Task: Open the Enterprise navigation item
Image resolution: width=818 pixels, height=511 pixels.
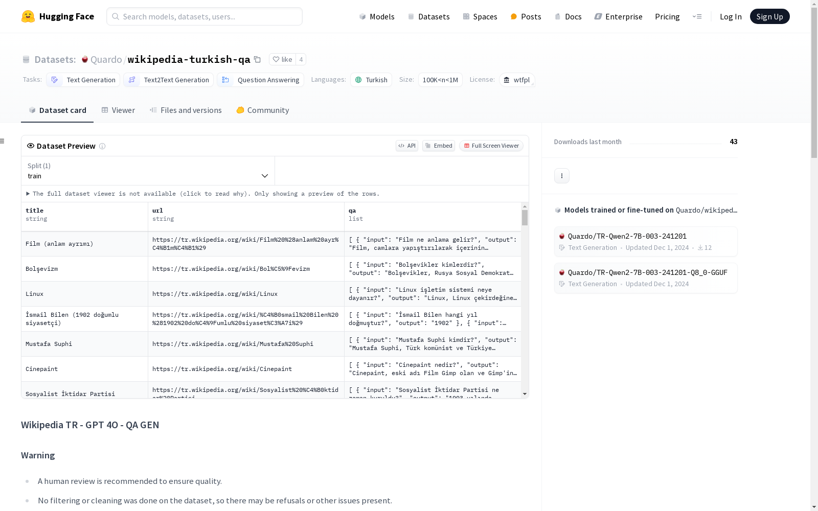Action: pos(619,16)
